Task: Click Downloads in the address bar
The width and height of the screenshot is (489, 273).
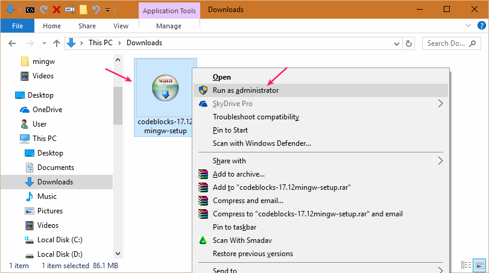Action: coord(144,43)
